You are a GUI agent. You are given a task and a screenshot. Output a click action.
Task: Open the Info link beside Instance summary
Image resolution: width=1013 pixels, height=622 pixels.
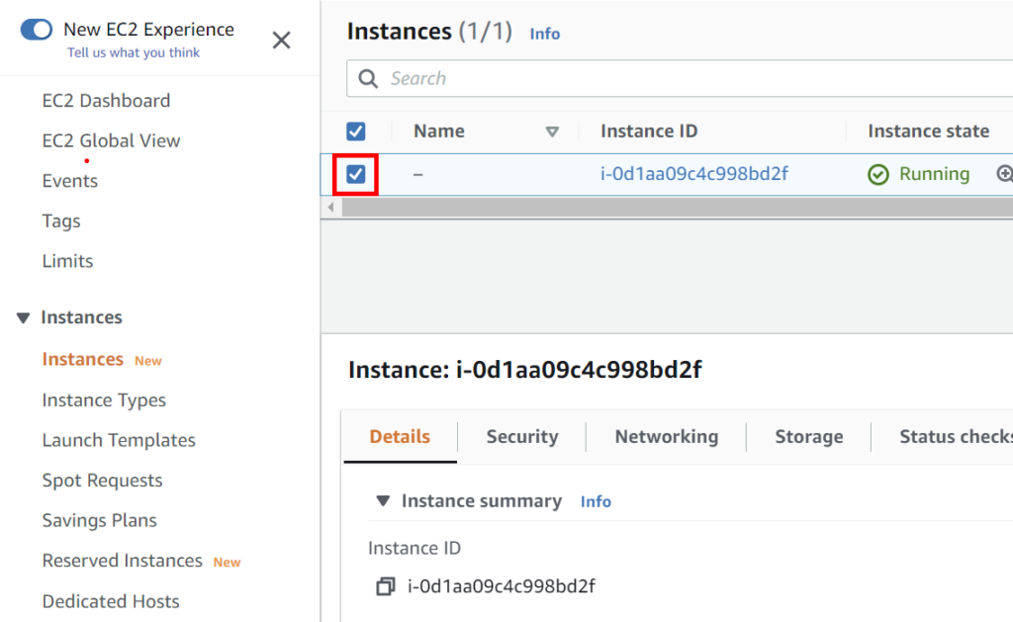596,502
